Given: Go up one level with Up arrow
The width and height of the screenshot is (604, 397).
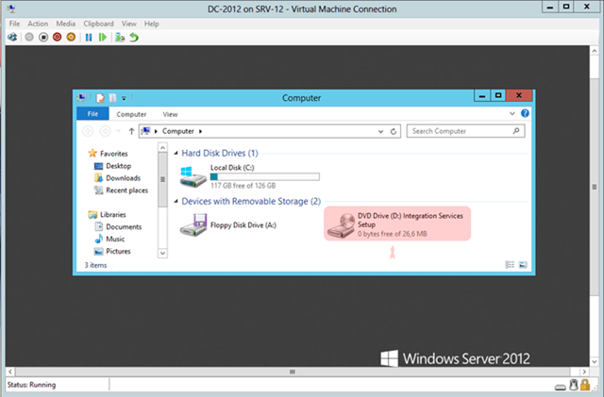Looking at the screenshot, I should pos(131,131).
